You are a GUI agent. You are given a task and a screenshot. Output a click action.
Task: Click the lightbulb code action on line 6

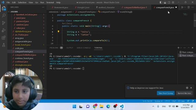[58, 31]
